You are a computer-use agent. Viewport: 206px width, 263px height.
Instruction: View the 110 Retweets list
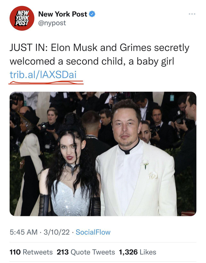31,252
